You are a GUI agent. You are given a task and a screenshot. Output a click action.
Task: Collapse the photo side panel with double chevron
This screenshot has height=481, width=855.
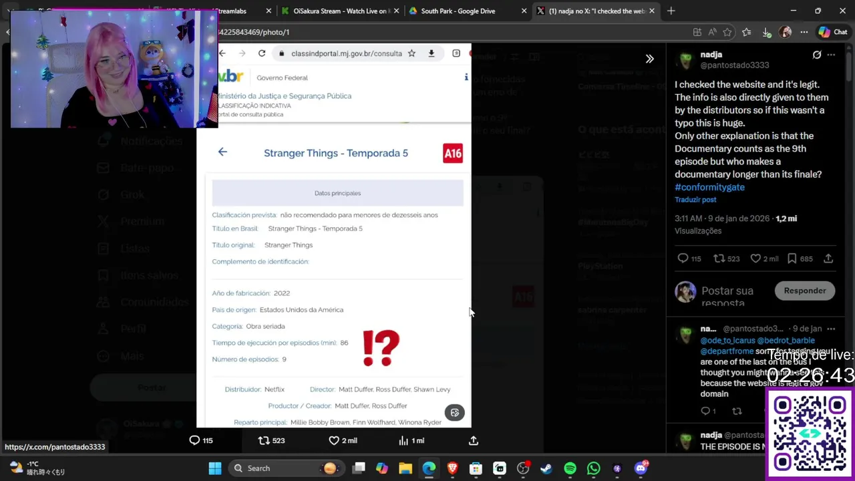pyautogui.click(x=649, y=59)
